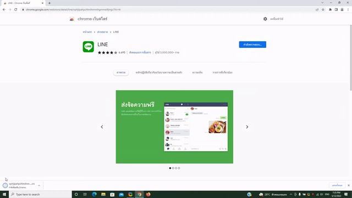Open the taskbar clock and date
352x198 pixels.
point(336,194)
